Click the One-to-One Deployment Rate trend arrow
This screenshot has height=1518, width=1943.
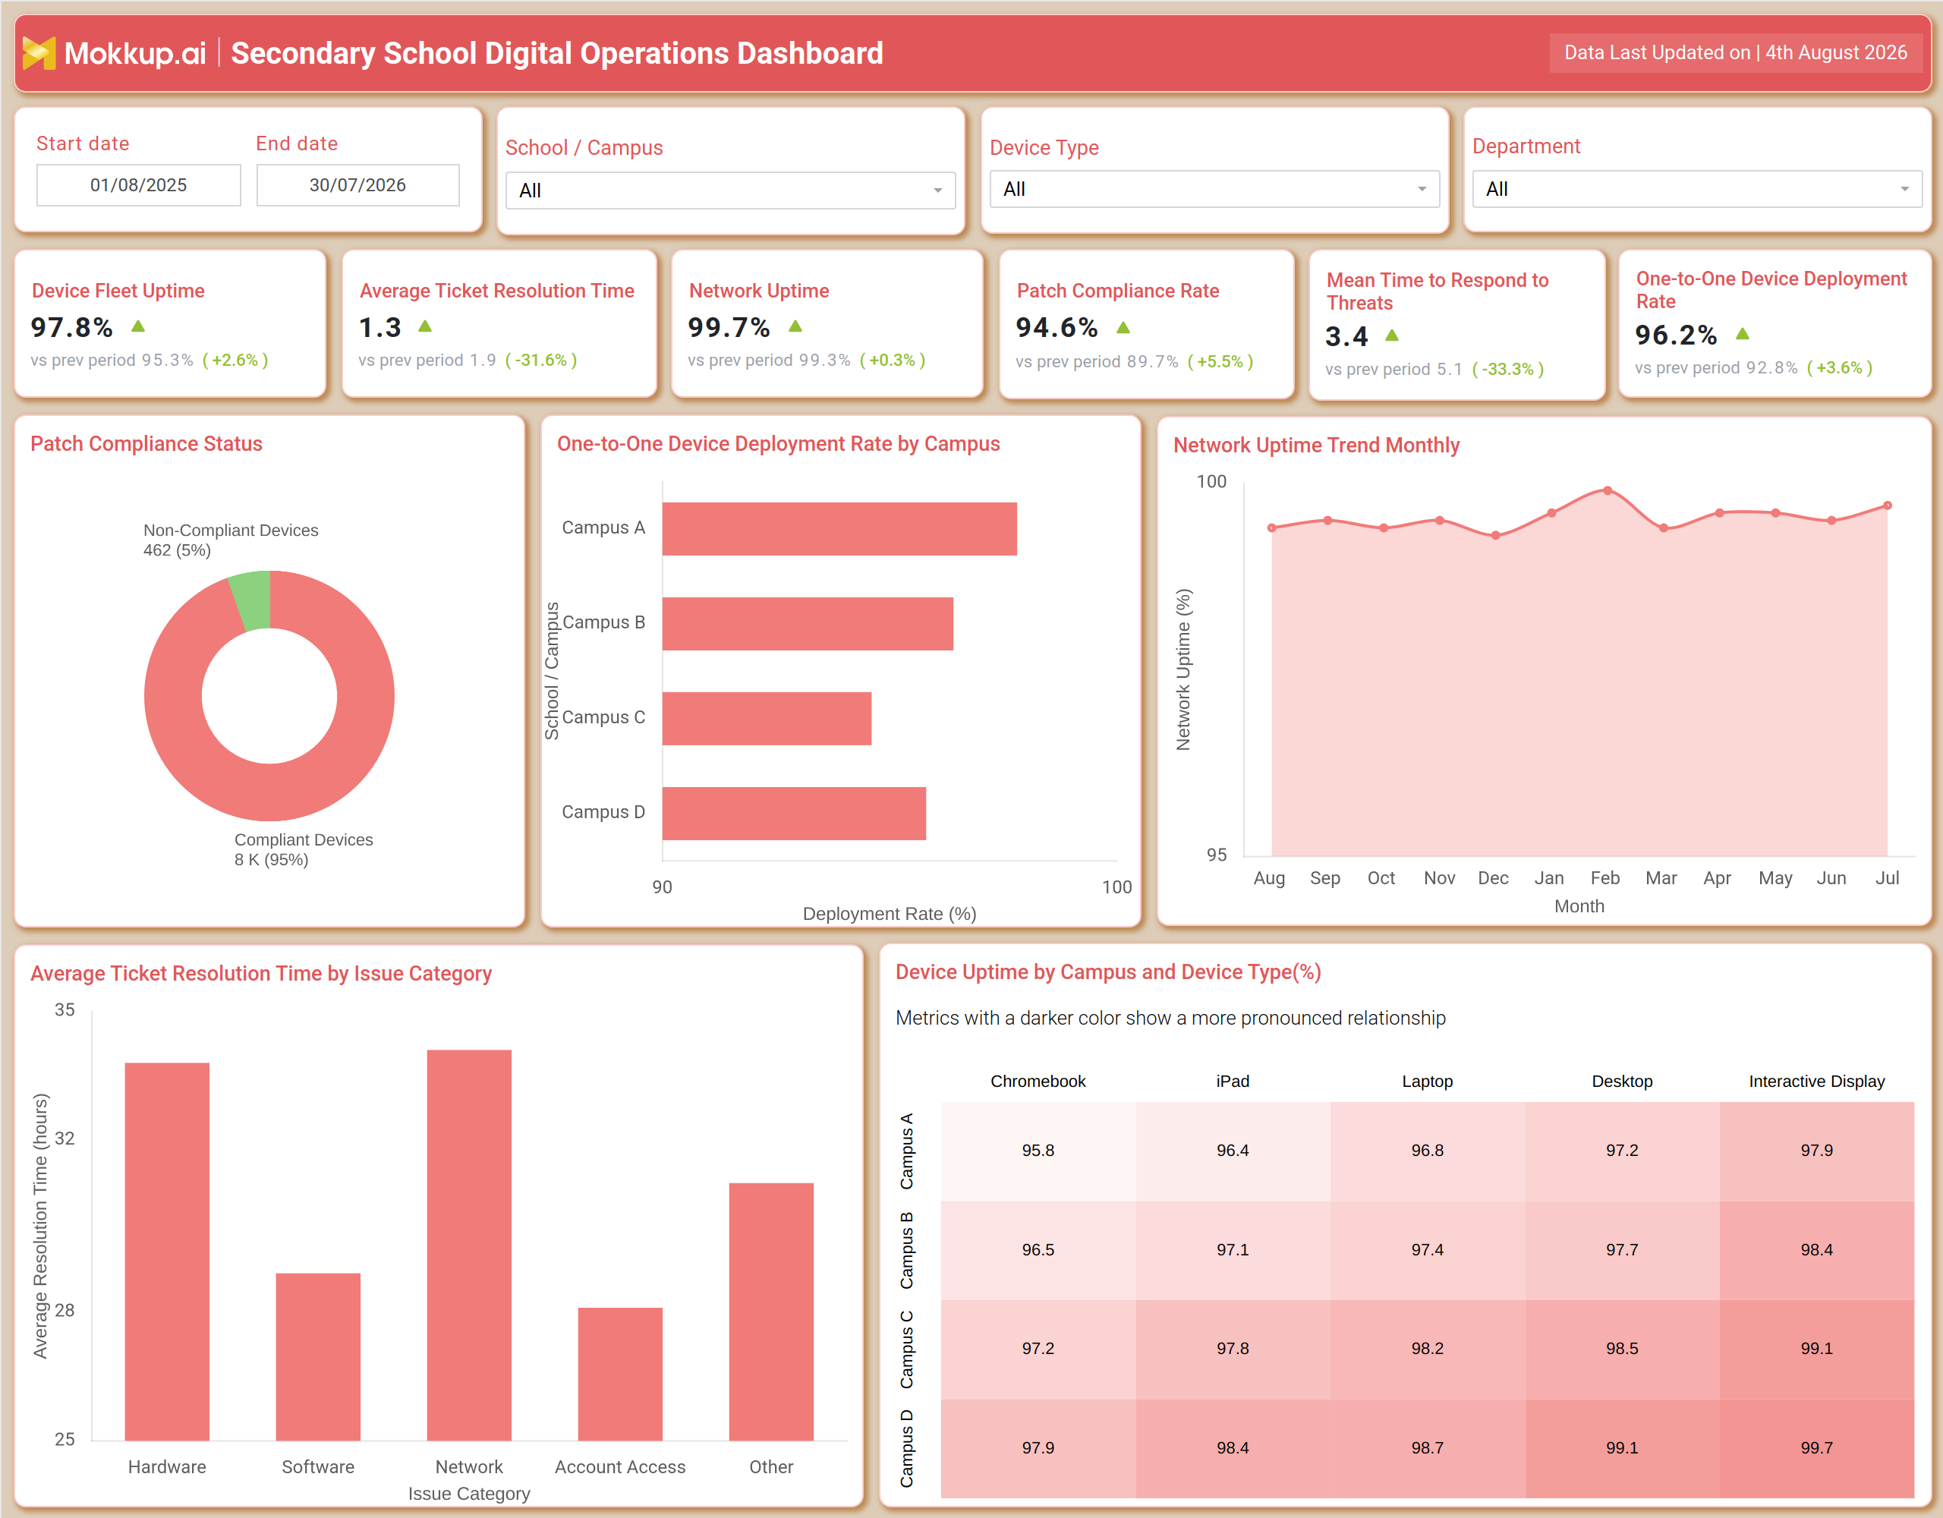point(1743,334)
